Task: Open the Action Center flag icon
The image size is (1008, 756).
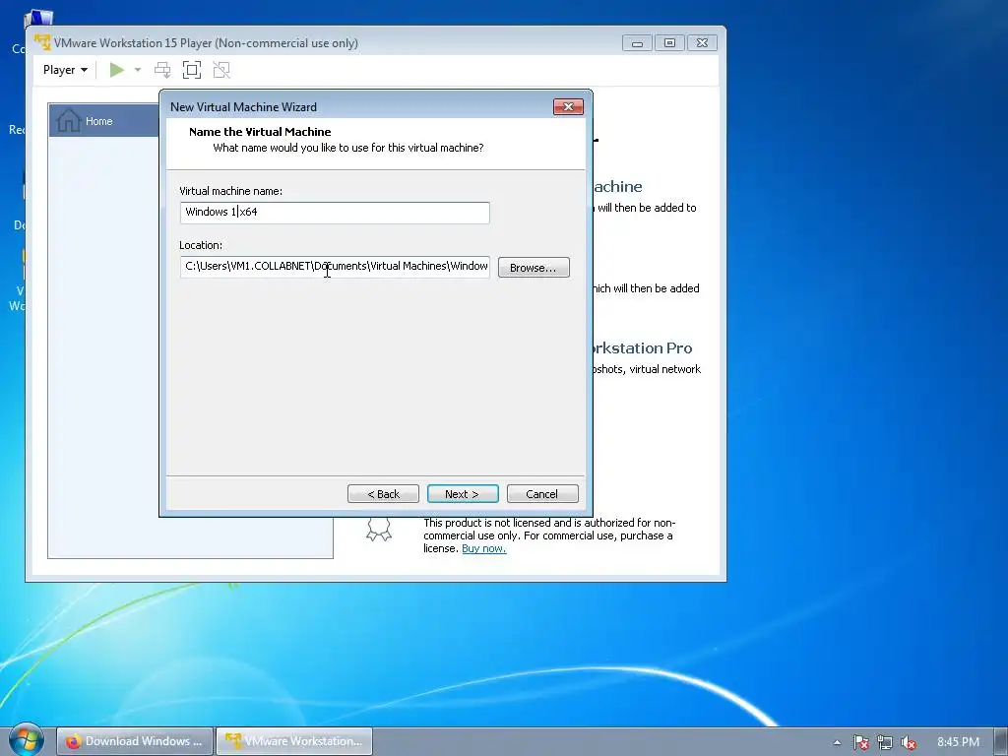Action: [860, 742]
